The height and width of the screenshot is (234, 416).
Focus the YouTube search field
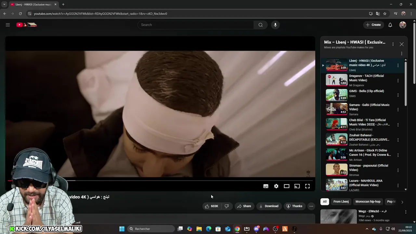[196, 25]
